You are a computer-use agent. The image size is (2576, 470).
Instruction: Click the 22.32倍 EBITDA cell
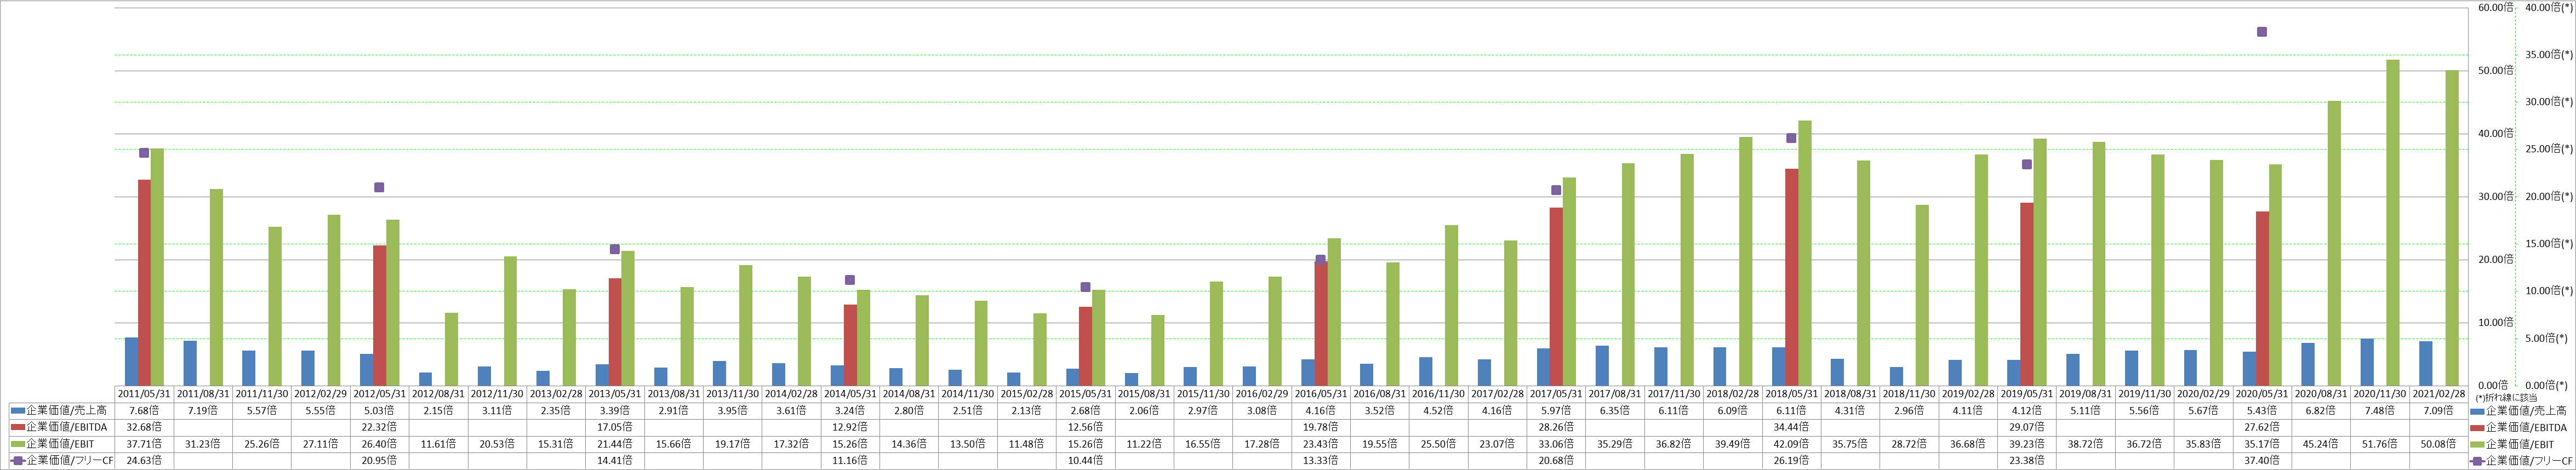[x=380, y=427]
